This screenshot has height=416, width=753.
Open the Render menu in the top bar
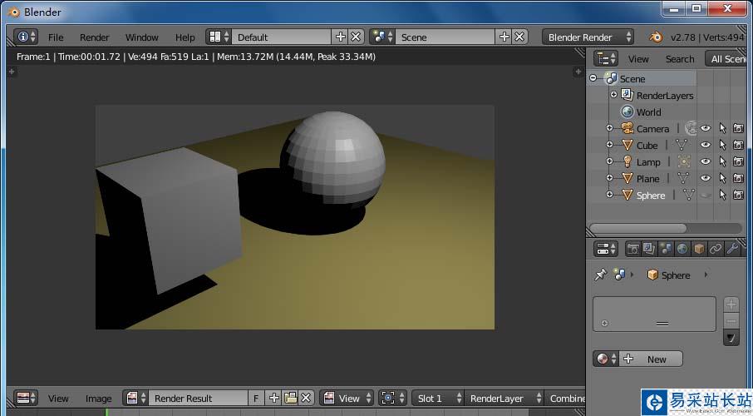click(94, 37)
